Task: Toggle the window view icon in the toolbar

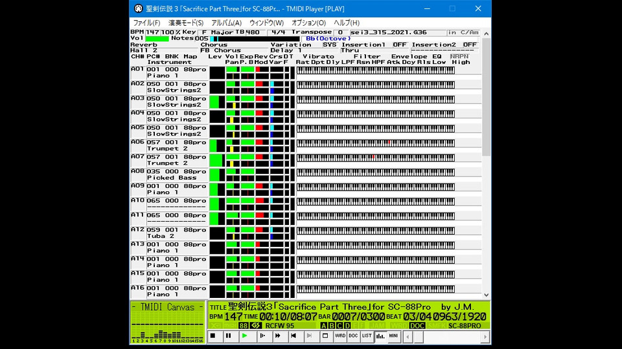Action: click(x=325, y=336)
